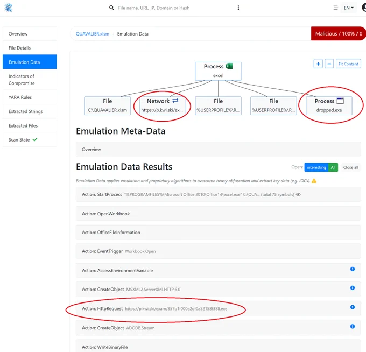Open the Extracted Strings sidebar tab

click(30, 111)
